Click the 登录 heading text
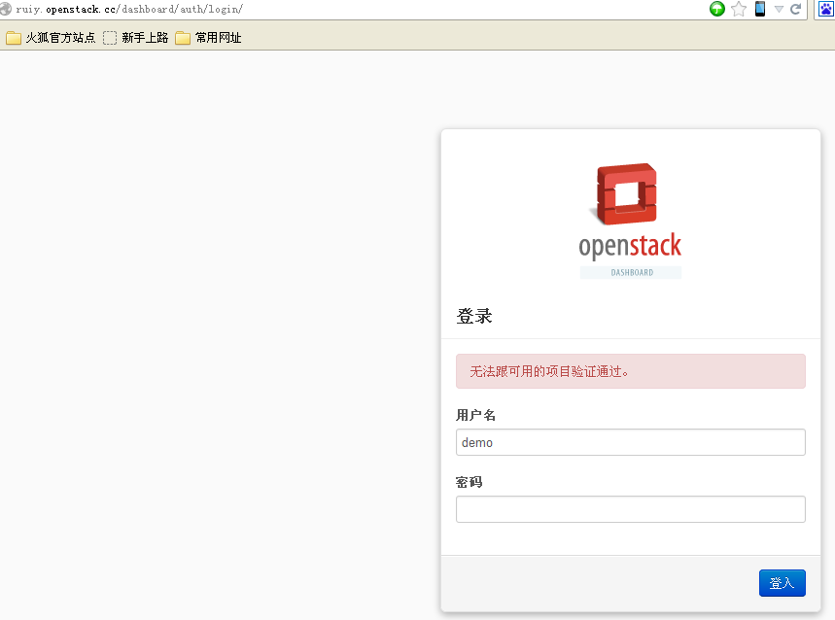This screenshot has height=620, width=835. (474, 316)
